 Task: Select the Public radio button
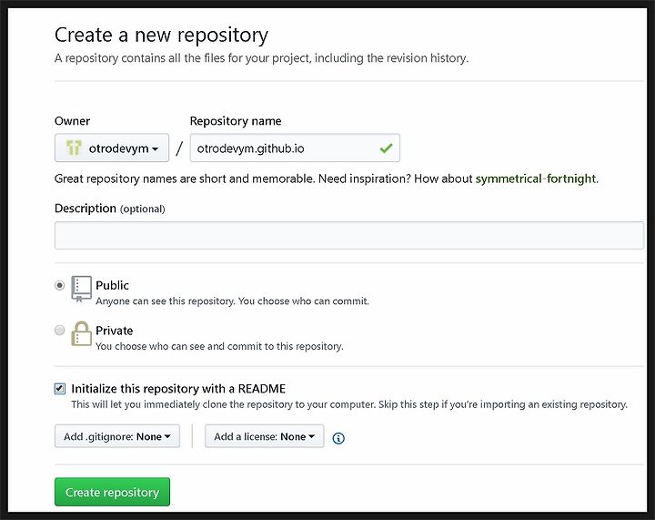(60, 285)
